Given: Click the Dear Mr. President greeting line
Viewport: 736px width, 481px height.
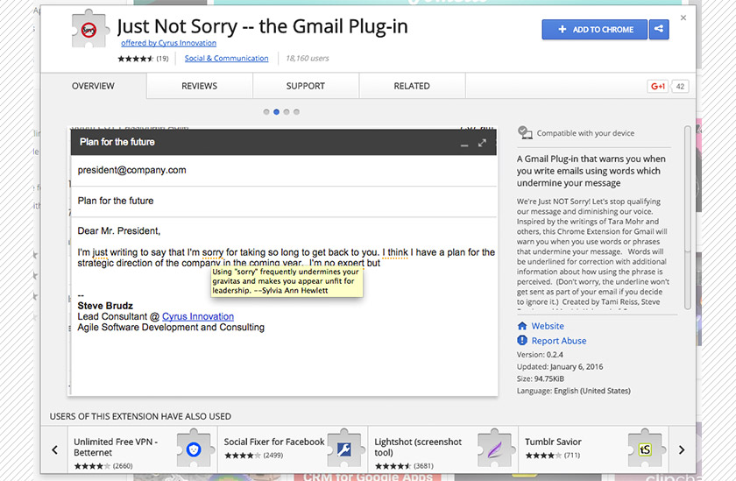Looking at the screenshot, I should pyautogui.click(x=119, y=231).
